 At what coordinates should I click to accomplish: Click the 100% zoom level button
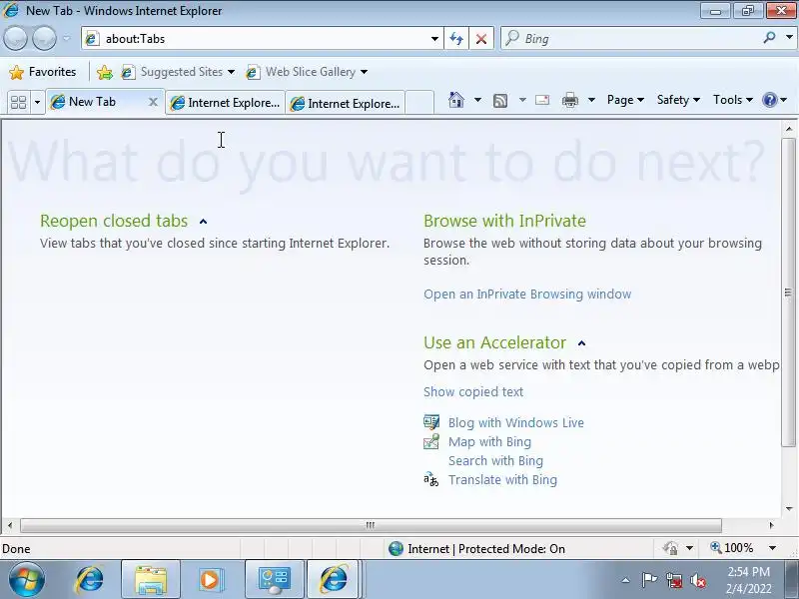click(x=732, y=548)
